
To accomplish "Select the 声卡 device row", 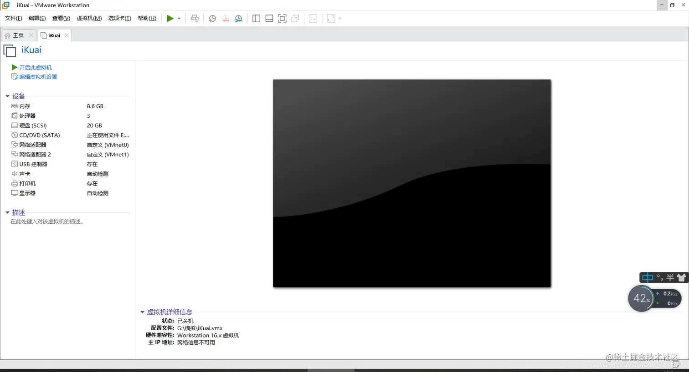I will pos(70,174).
